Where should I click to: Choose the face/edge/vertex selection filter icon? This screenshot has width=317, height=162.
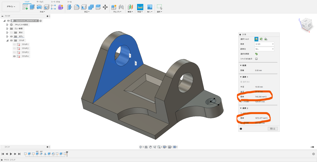[256, 39]
